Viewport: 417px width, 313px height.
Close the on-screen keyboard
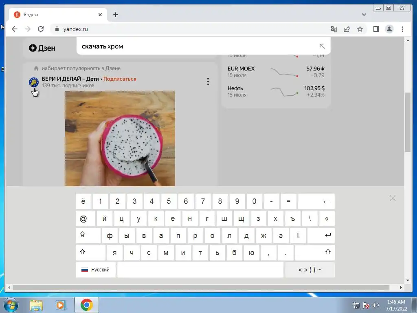click(392, 198)
